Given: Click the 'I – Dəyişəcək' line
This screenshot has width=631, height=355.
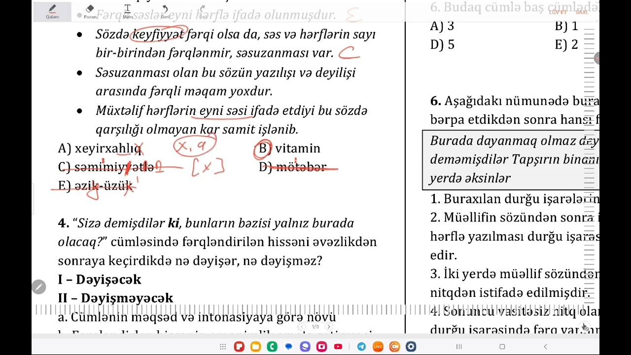Looking at the screenshot, I should click(x=100, y=280).
